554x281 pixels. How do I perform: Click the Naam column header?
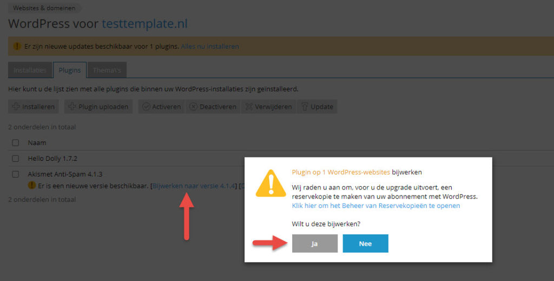pos(37,143)
